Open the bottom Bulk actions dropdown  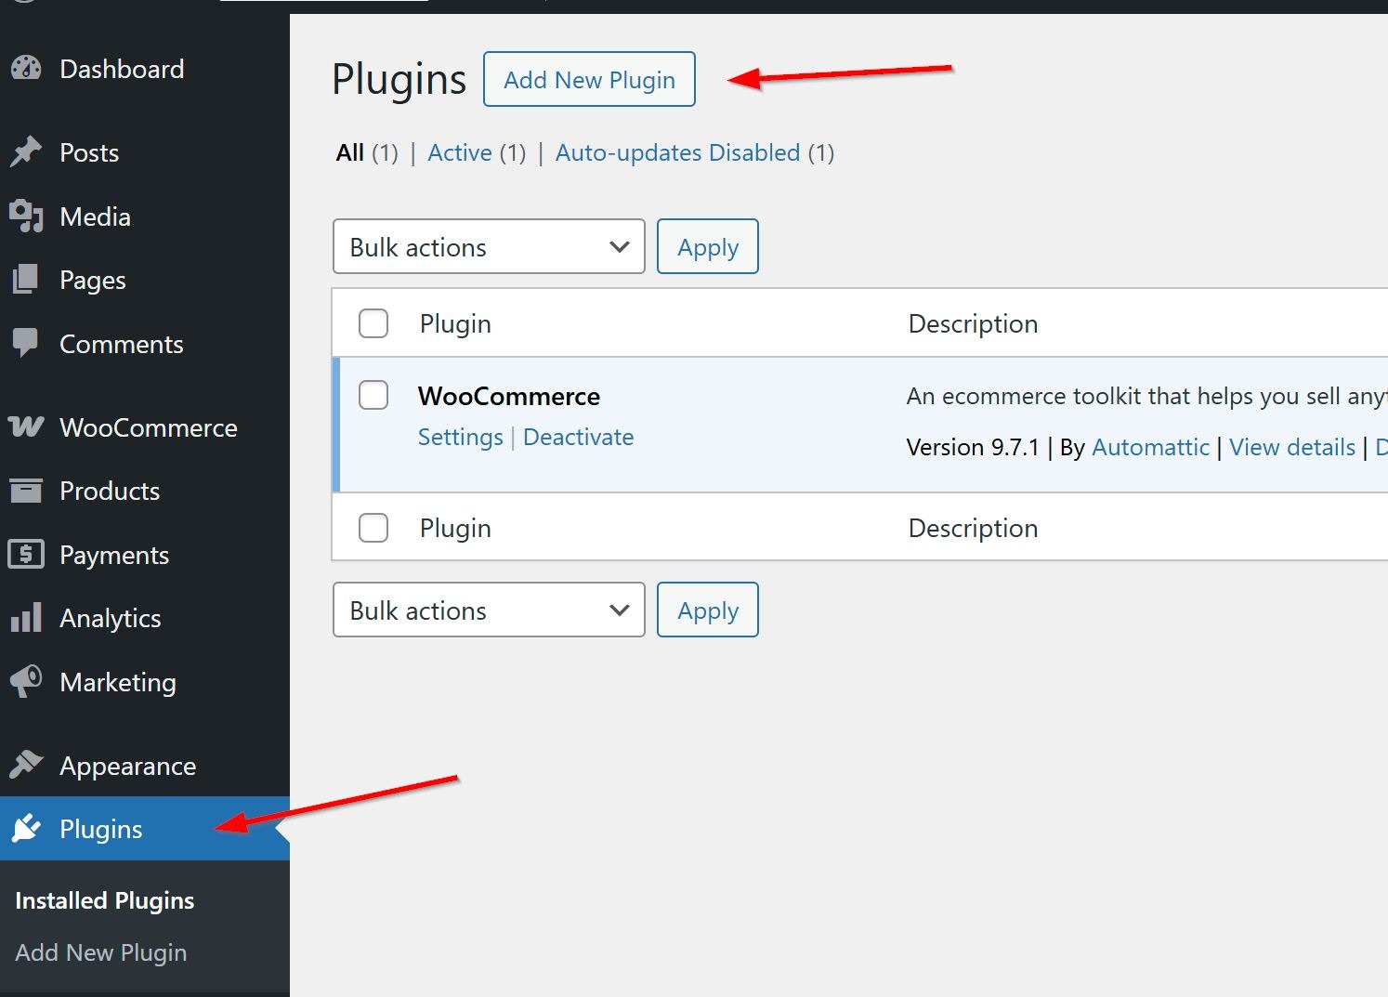click(x=488, y=610)
